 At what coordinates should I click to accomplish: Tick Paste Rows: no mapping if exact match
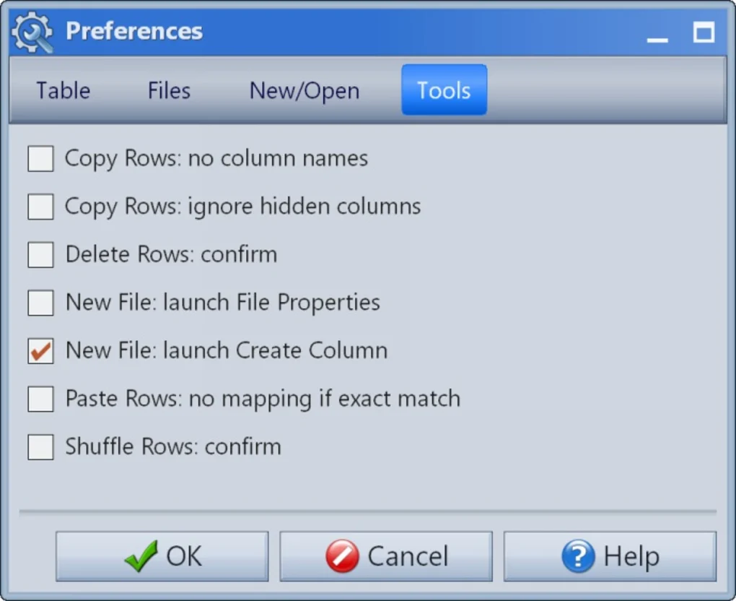(40, 399)
